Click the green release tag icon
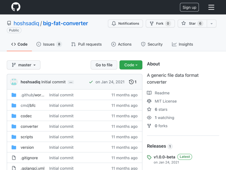 pos(149,157)
